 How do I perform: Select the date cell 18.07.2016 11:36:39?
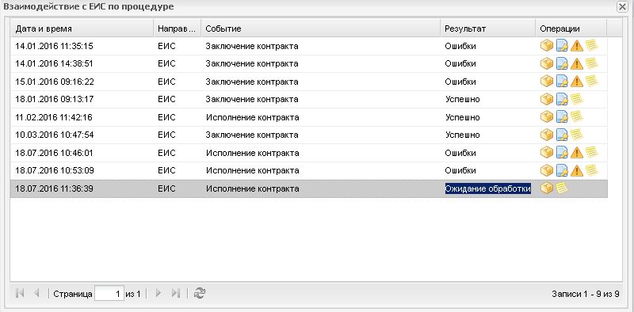pos(54,188)
